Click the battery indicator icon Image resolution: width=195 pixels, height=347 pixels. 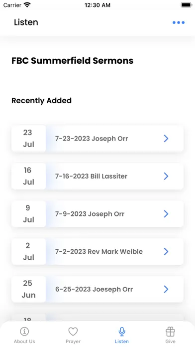(x=187, y=5)
